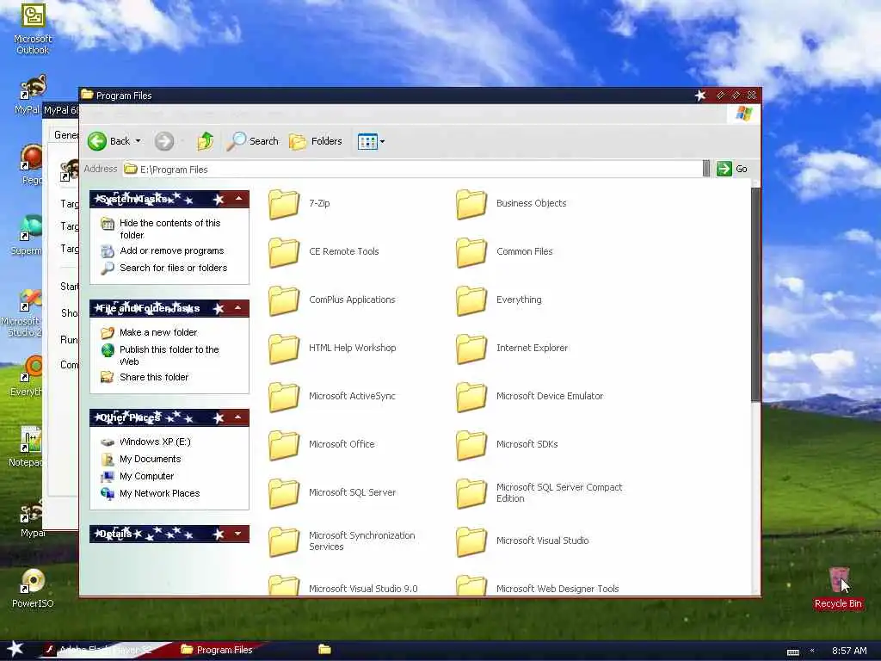Click the folder icon on the taskbar

point(324,649)
